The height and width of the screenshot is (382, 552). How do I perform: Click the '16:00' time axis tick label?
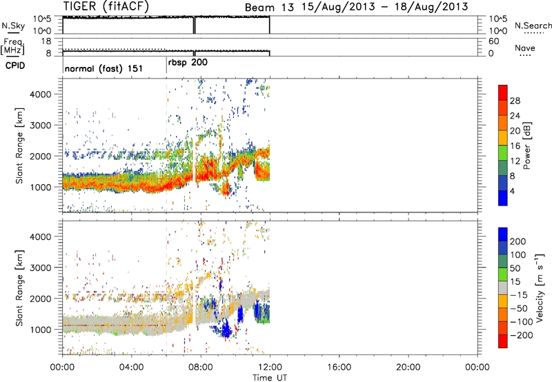(x=339, y=368)
